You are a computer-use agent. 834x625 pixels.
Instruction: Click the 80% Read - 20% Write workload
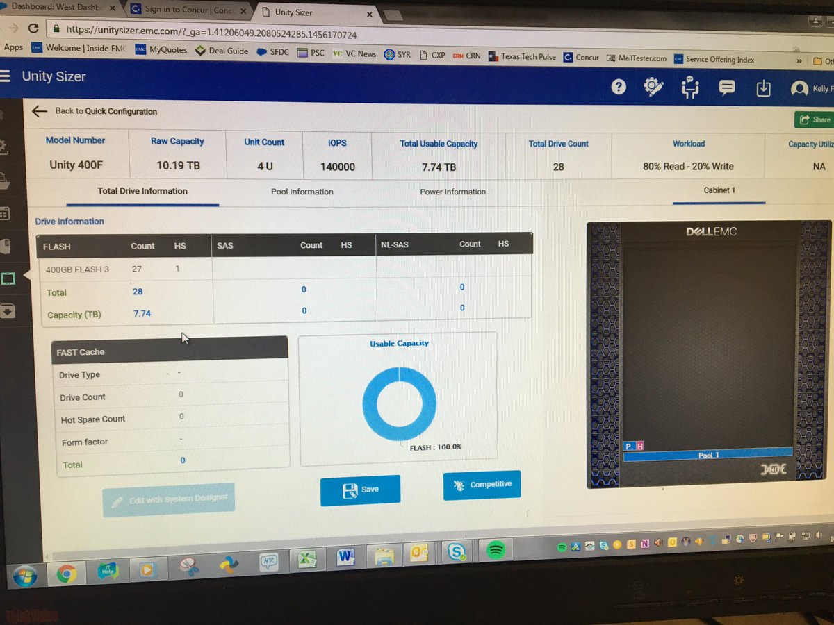688,166
